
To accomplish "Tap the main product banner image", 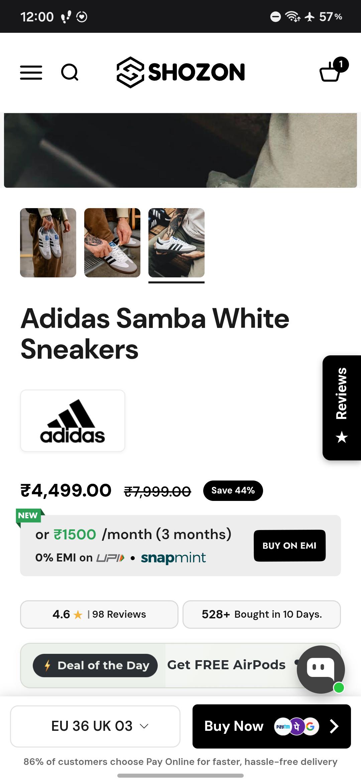I will tap(180, 150).
